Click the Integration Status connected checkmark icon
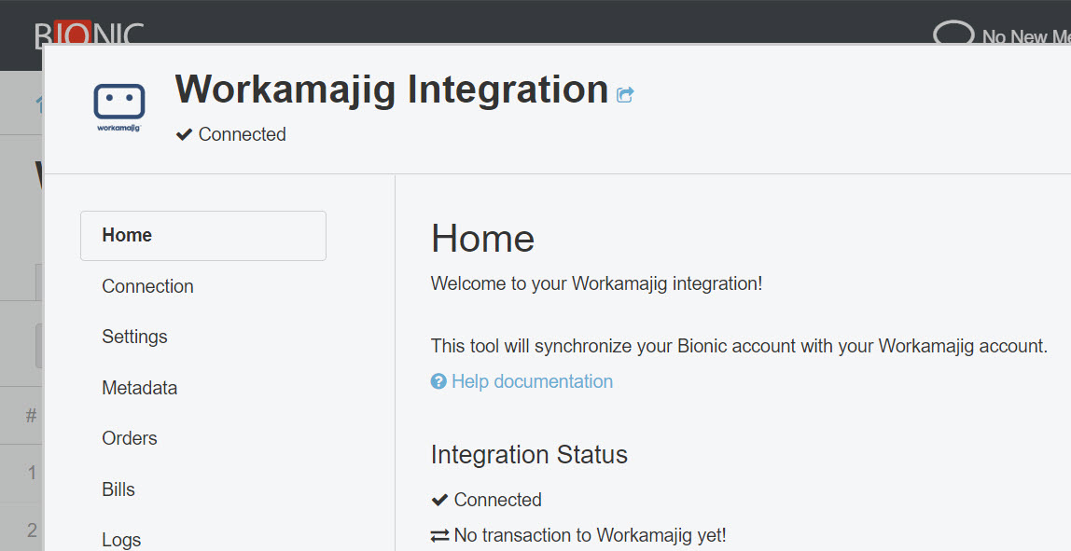This screenshot has width=1071, height=551. point(439,501)
